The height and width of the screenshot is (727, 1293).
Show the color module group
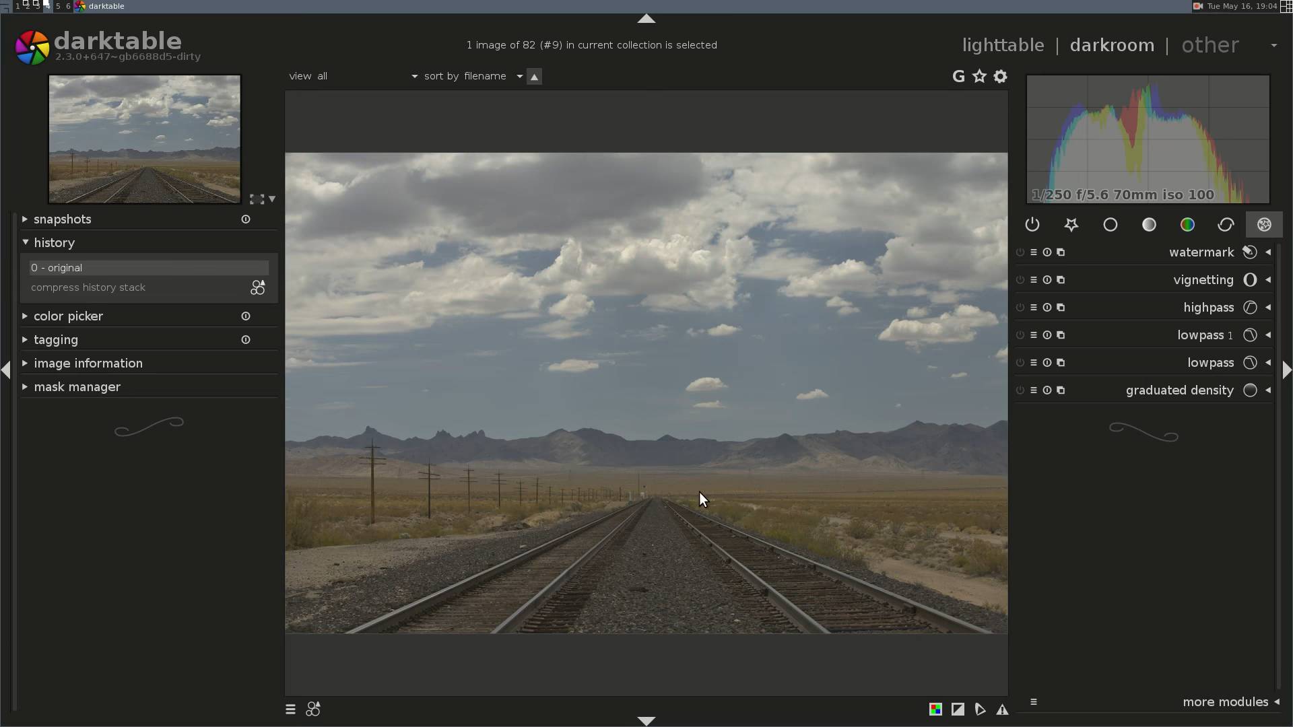point(1187,225)
